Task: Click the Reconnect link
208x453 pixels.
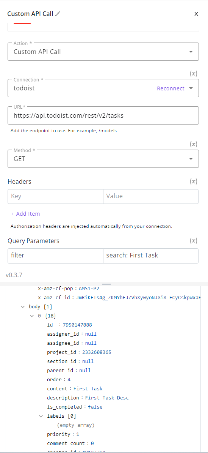Action: click(x=170, y=88)
